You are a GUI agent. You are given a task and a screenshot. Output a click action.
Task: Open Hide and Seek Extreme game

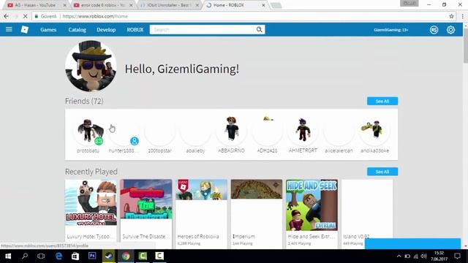pyautogui.click(x=312, y=213)
